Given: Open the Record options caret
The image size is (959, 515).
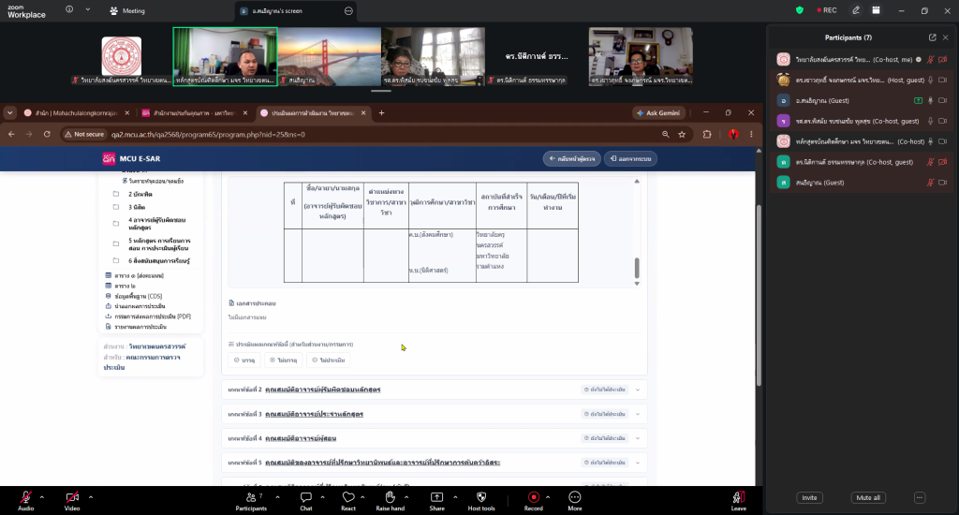Looking at the screenshot, I should (x=547, y=497).
